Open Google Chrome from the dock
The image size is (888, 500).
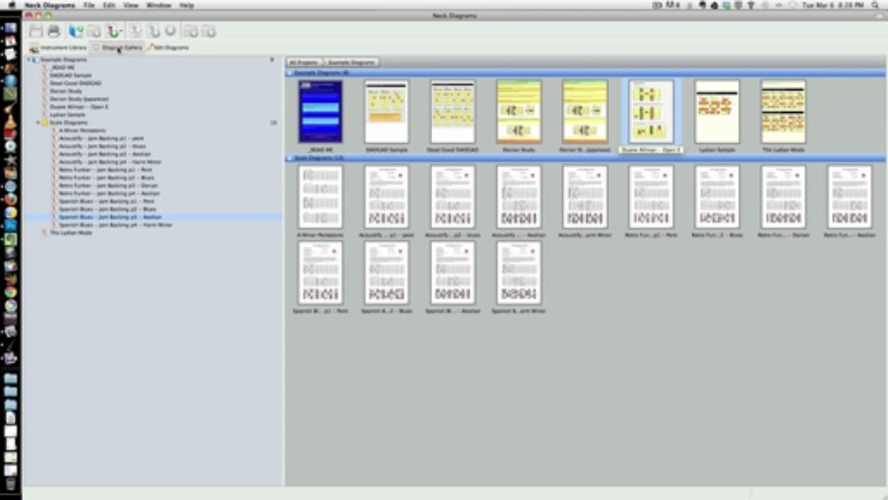(x=10, y=292)
